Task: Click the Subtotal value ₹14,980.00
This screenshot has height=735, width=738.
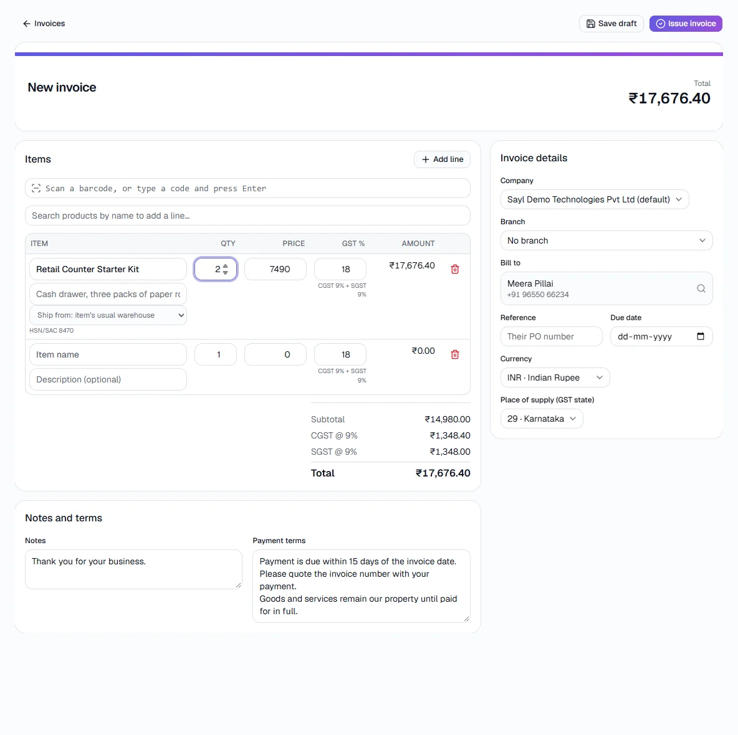Action: pyautogui.click(x=447, y=419)
